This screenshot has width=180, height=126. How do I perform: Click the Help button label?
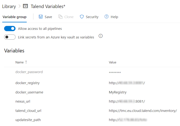pyautogui.click(x=114, y=17)
